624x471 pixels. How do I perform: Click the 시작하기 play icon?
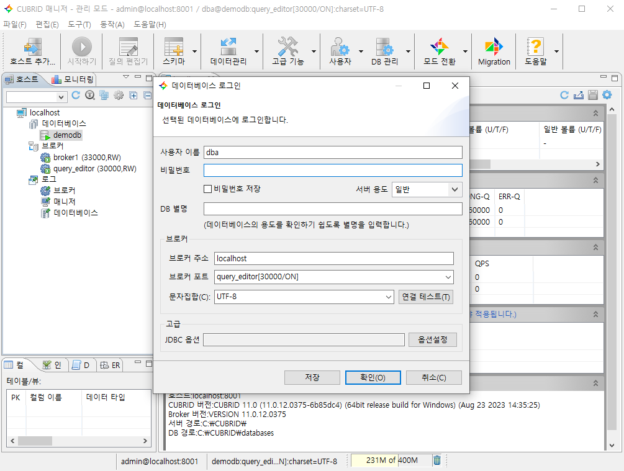point(81,47)
